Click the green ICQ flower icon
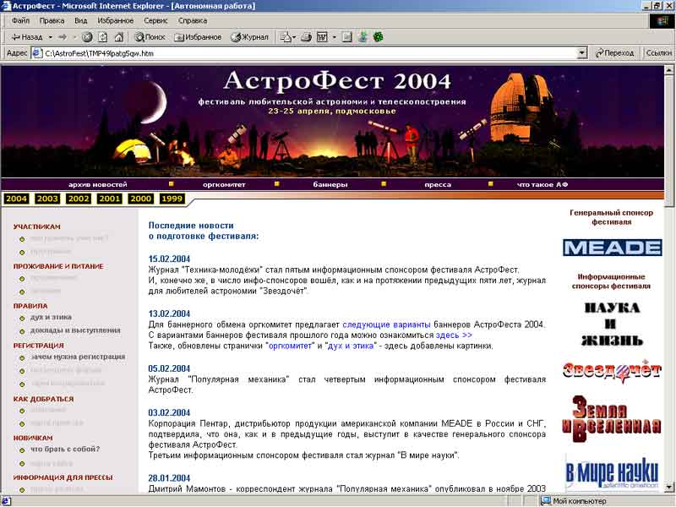676x507 pixels. [x=378, y=37]
